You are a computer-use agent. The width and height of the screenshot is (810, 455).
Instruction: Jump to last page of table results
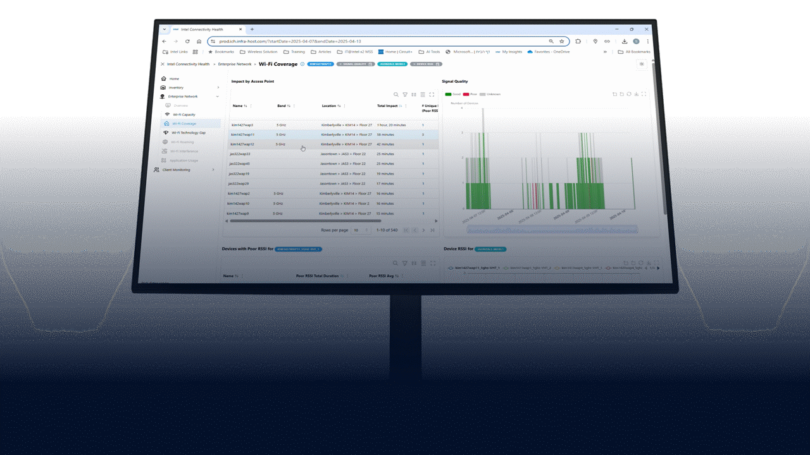point(432,230)
